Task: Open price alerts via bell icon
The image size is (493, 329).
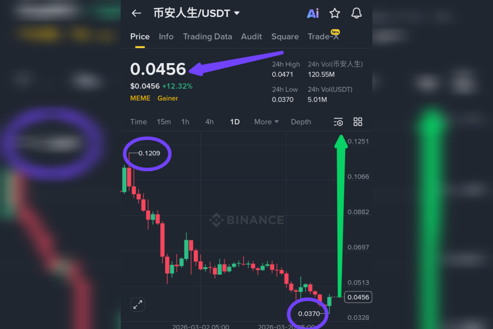Action: click(x=356, y=13)
